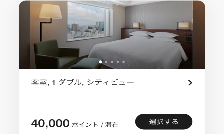
Task: Click the wooden headboard panel in the photo
Action: tap(157, 33)
